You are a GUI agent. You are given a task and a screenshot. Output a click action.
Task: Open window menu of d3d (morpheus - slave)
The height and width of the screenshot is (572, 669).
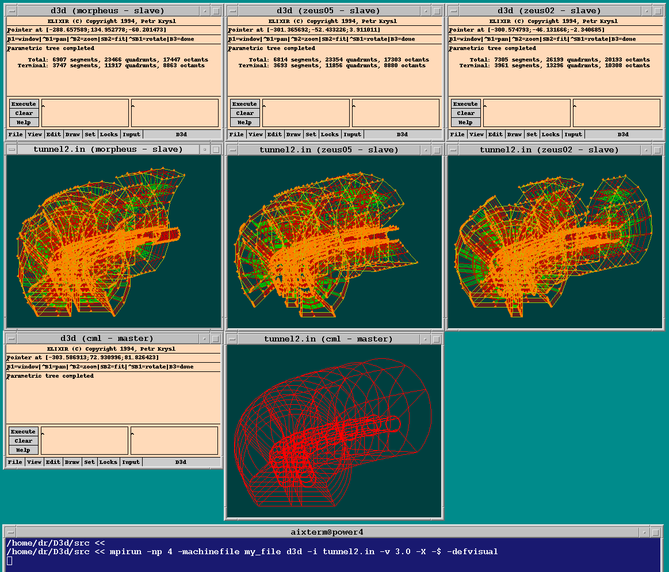pos(12,11)
